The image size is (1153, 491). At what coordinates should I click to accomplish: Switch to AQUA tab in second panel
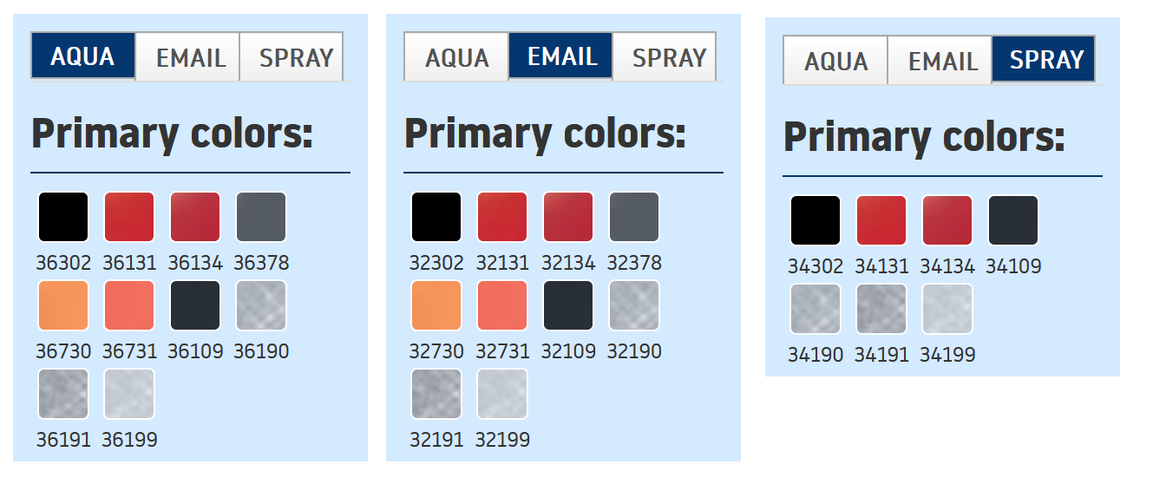tap(456, 57)
